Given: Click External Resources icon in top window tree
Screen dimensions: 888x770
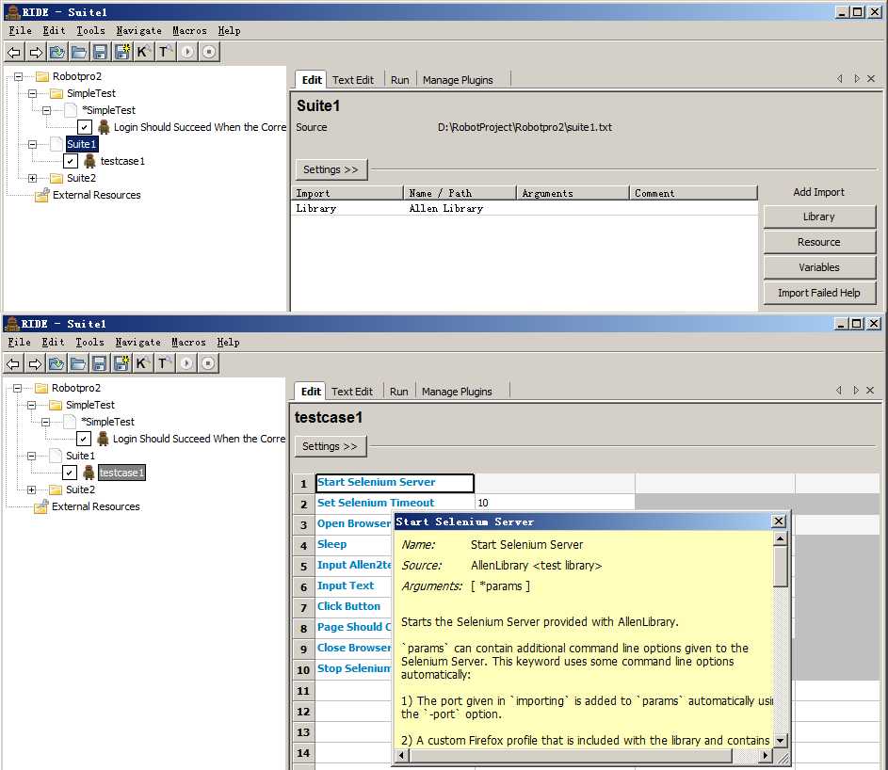Looking at the screenshot, I should click(41, 196).
